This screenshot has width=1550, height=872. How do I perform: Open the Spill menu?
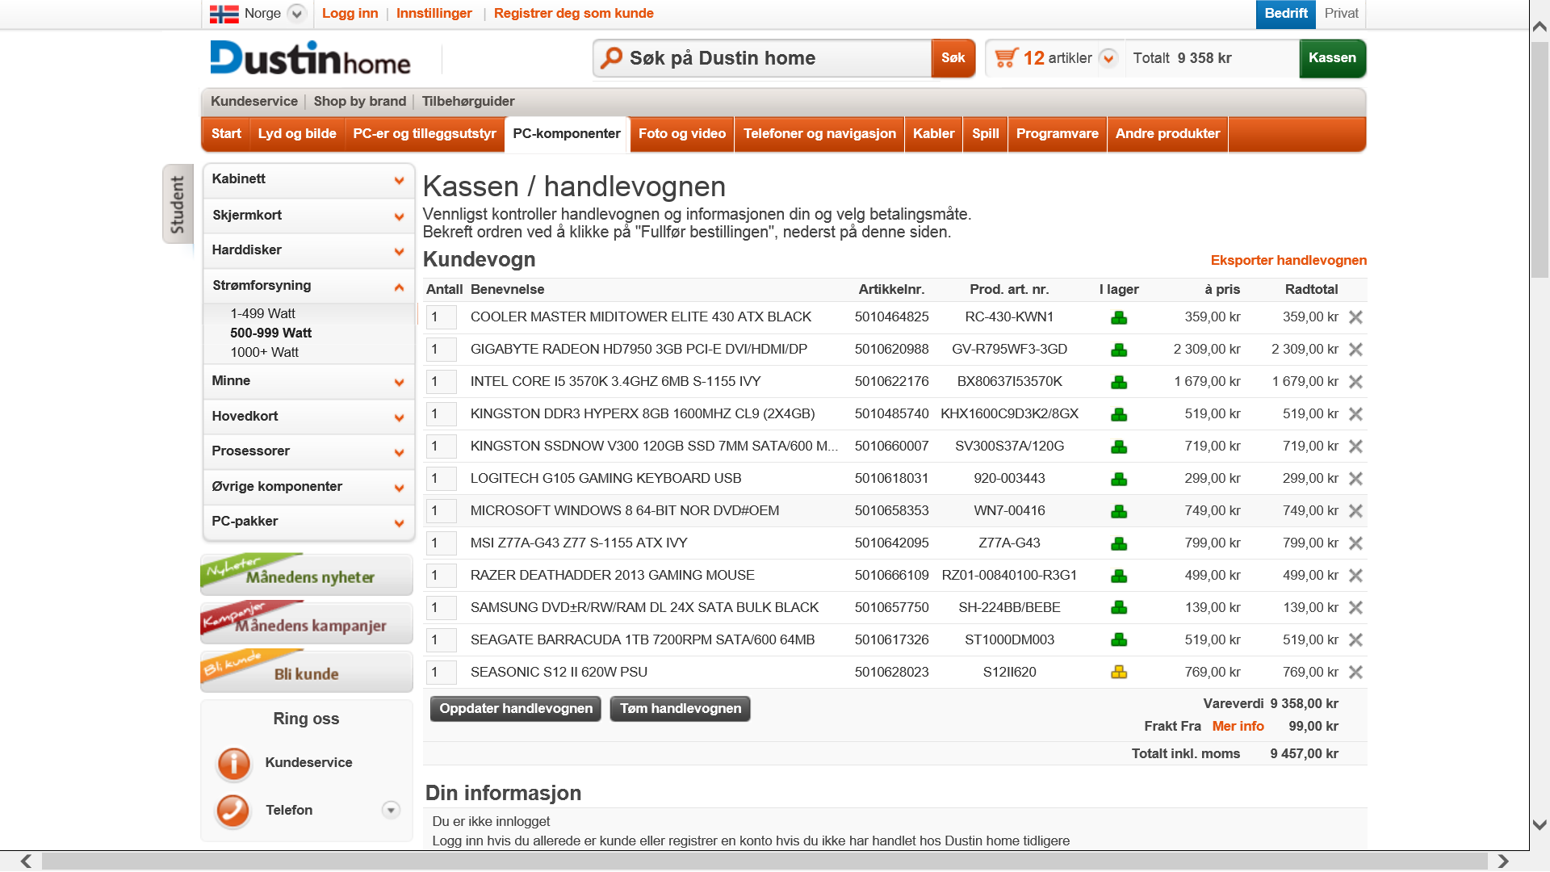click(x=986, y=134)
